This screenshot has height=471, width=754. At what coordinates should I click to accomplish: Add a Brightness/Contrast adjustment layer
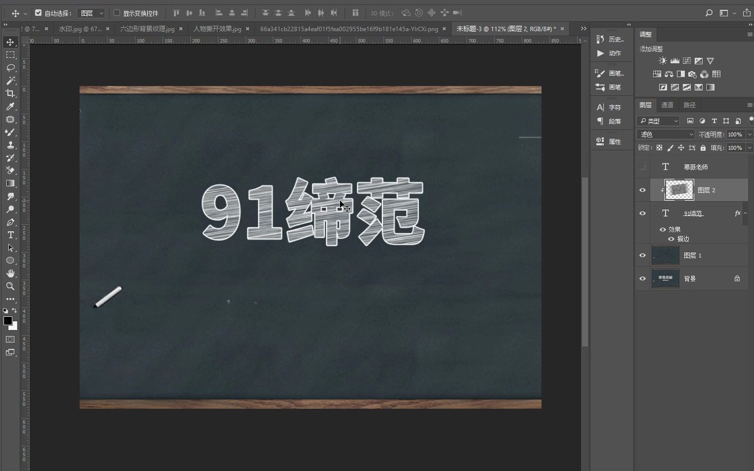[662, 60]
